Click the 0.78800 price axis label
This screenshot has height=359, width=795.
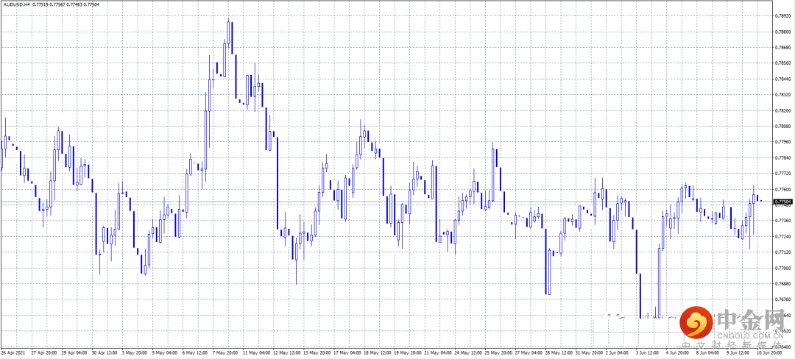(x=782, y=32)
